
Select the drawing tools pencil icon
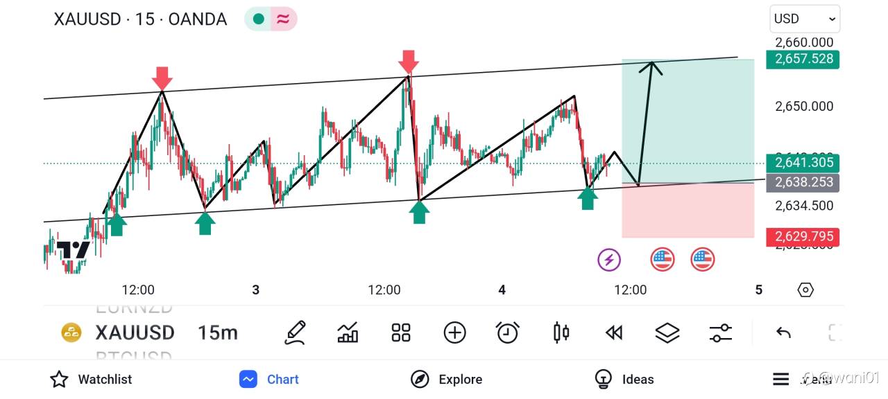pos(296,332)
